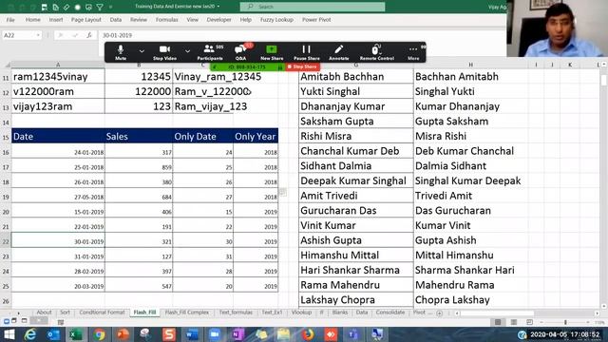
Task: Select Normal view icon in status bar
Action: click(498, 322)
